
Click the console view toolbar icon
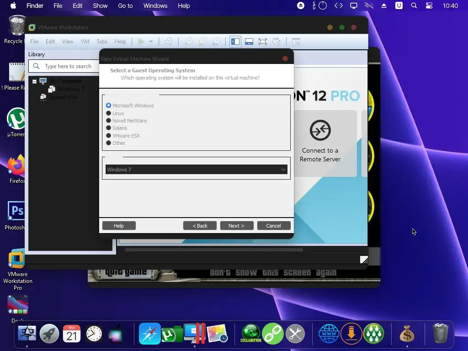[296, 42]
